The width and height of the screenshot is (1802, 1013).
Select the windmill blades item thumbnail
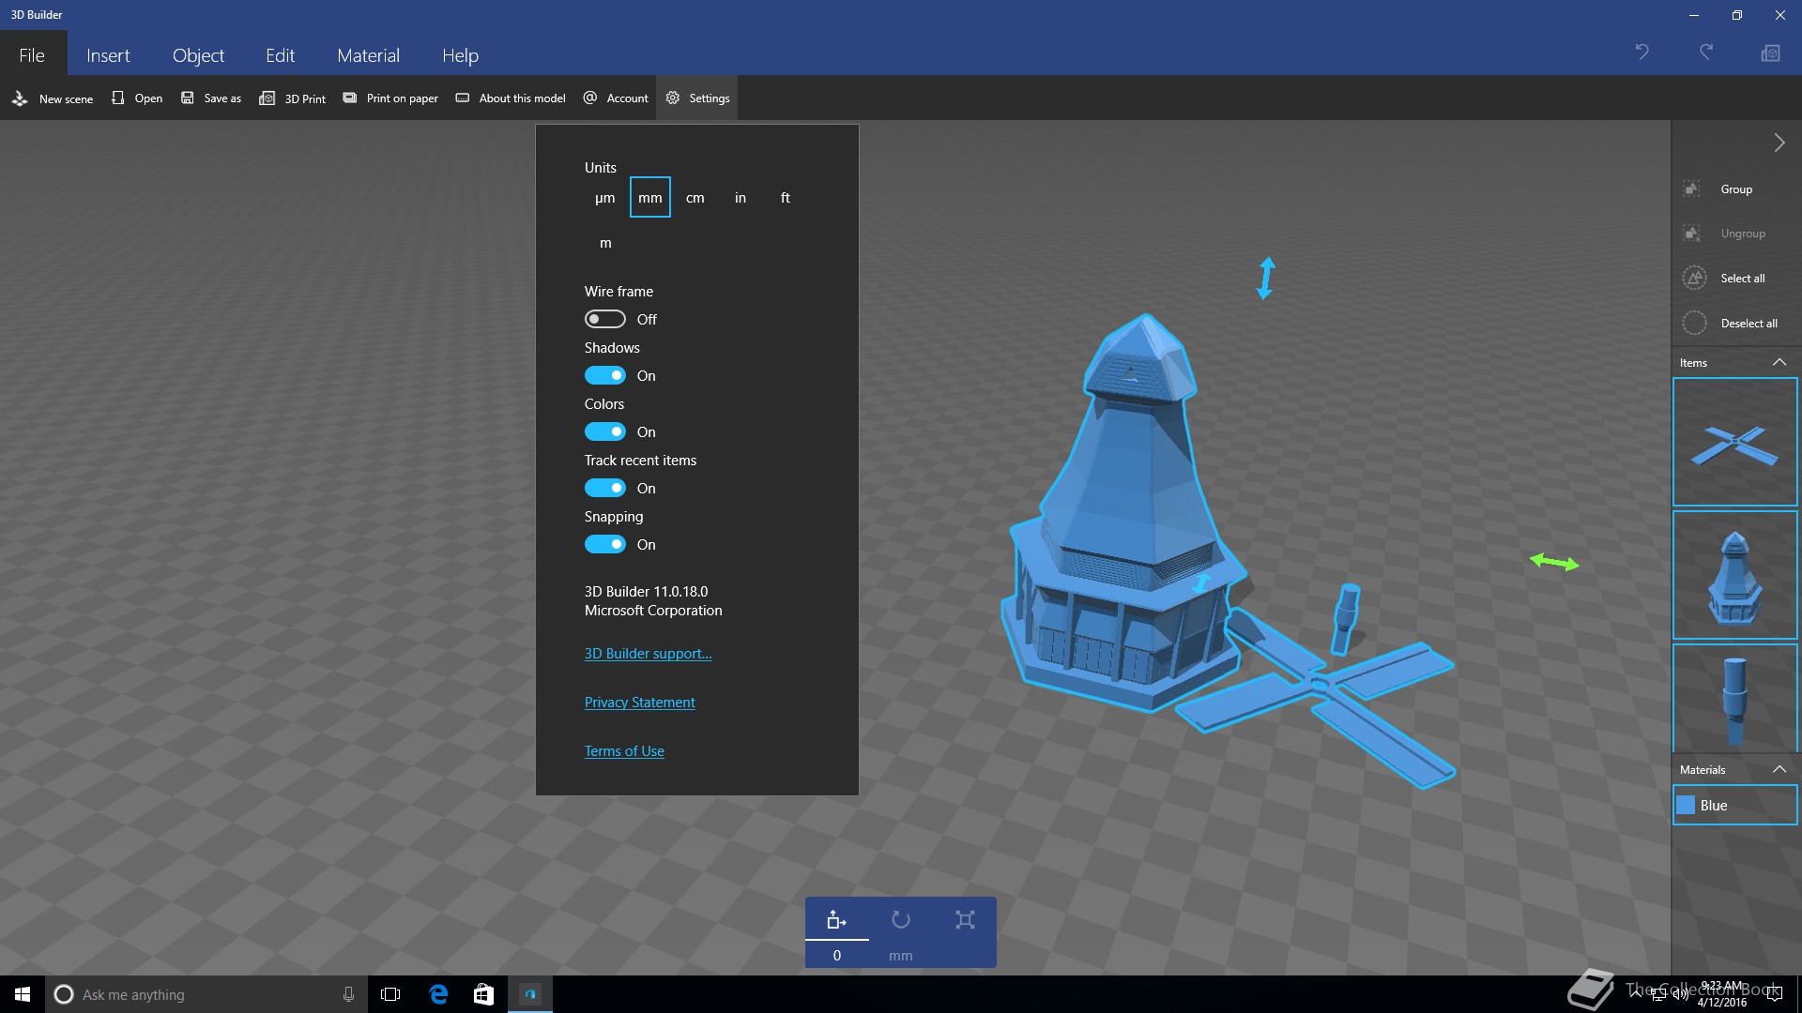[1734, 442]
